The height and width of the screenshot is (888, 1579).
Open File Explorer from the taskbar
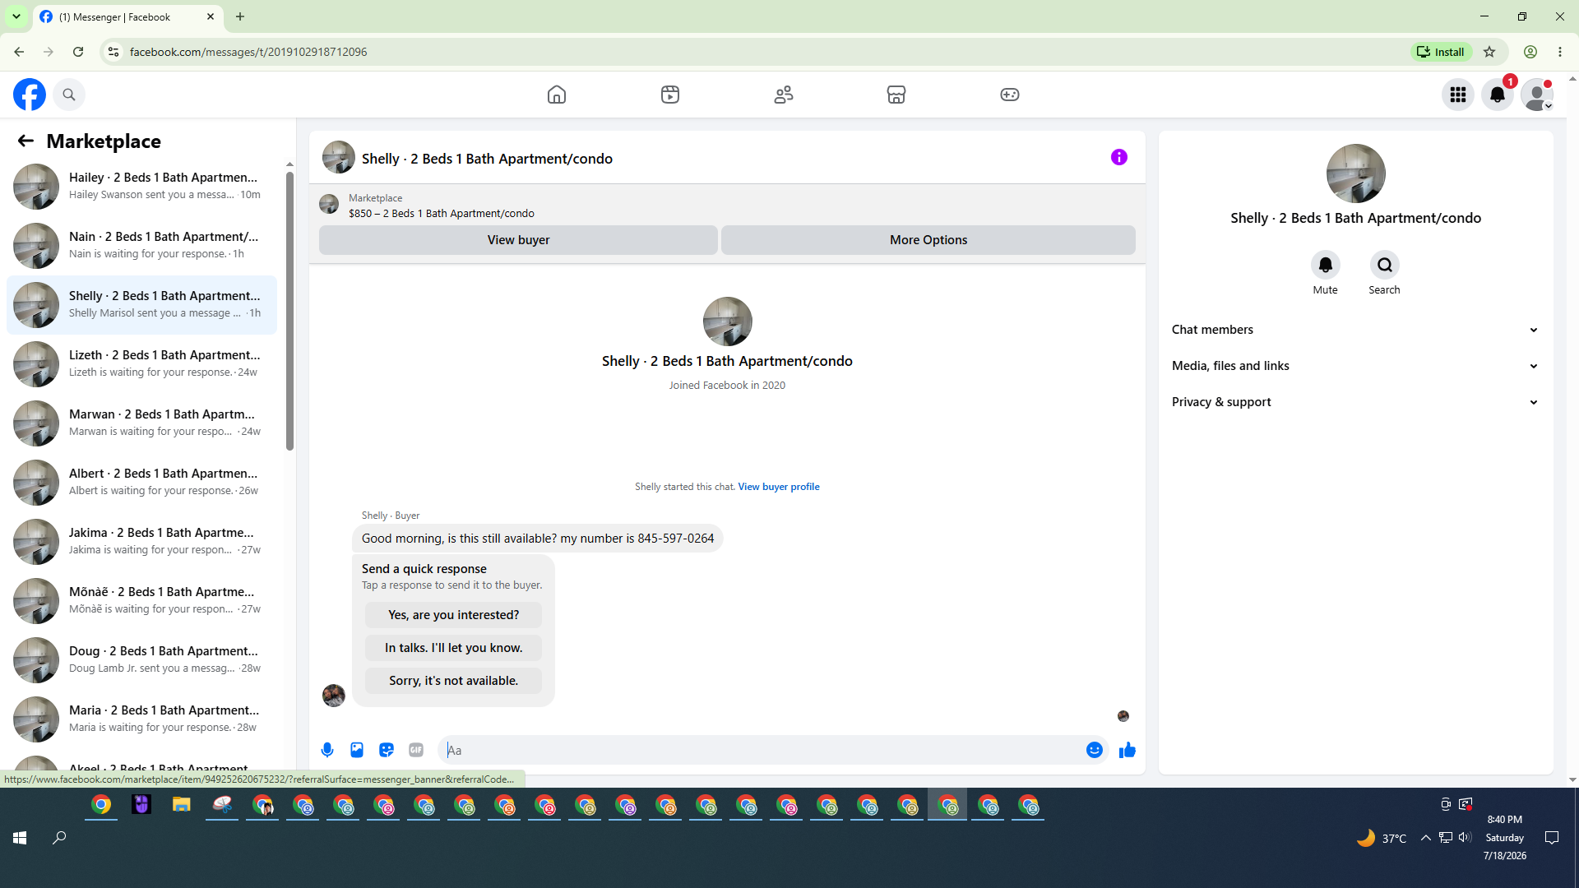182,805
